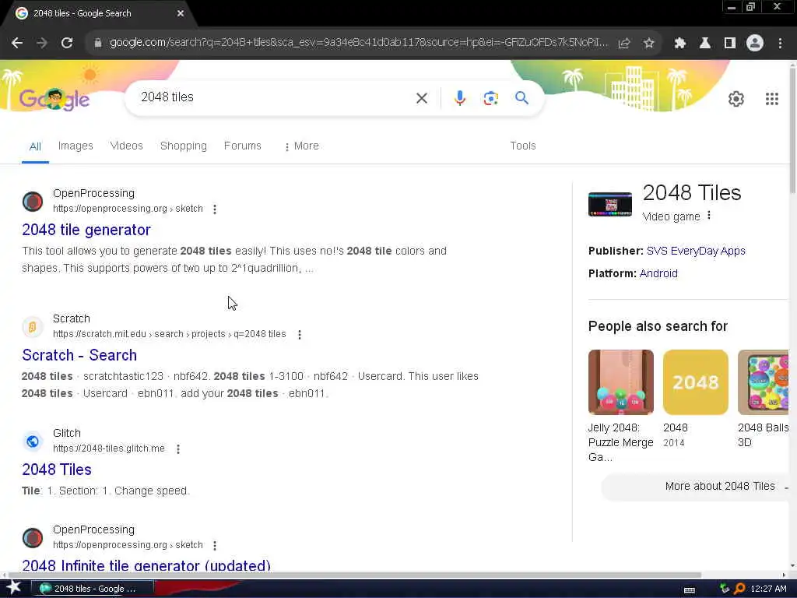Click the search input containing 2048 tiles
This screenshot has height=598, width=797.
[x=275, y=97]
